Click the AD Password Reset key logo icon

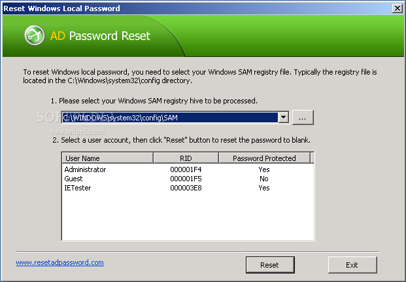point(35,35)
